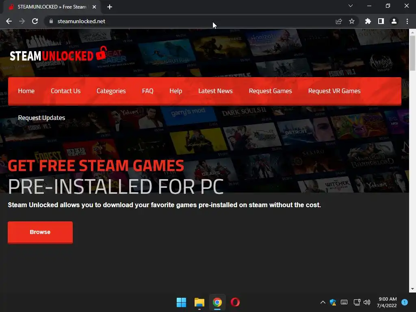Select the STEAMUNLOCKED browser tab

pyautogui.click(x=52, y=7)
